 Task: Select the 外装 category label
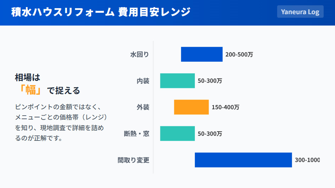point(143,107)
